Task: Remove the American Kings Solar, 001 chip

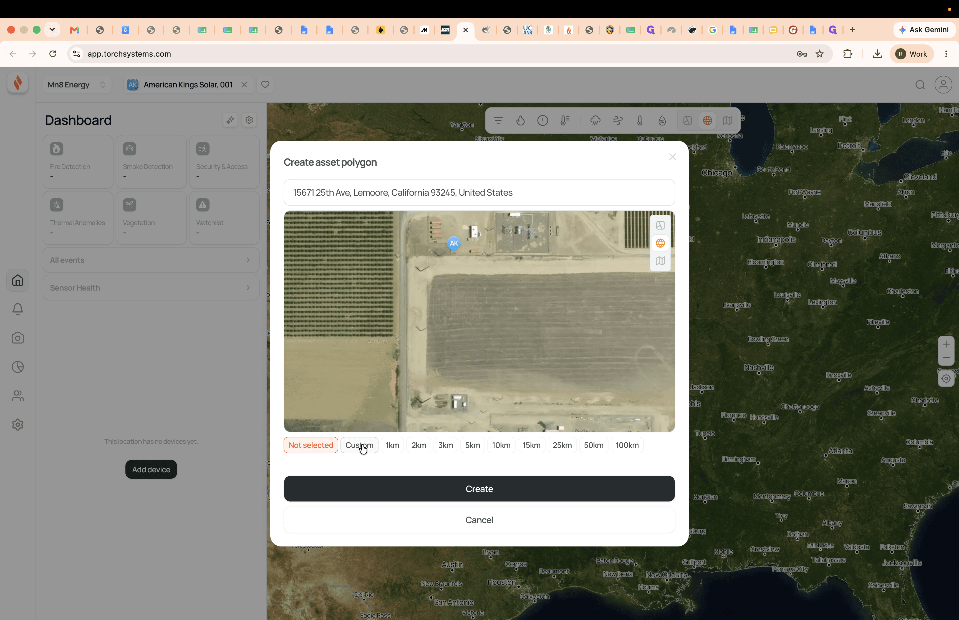Action: click(244, 85)
